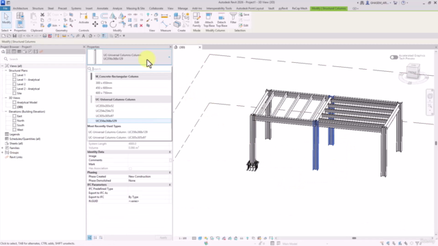Screen dimensions: 438x246
Task: Collapse Elevations (Building Elevation) node
Action: coord(6,111)
